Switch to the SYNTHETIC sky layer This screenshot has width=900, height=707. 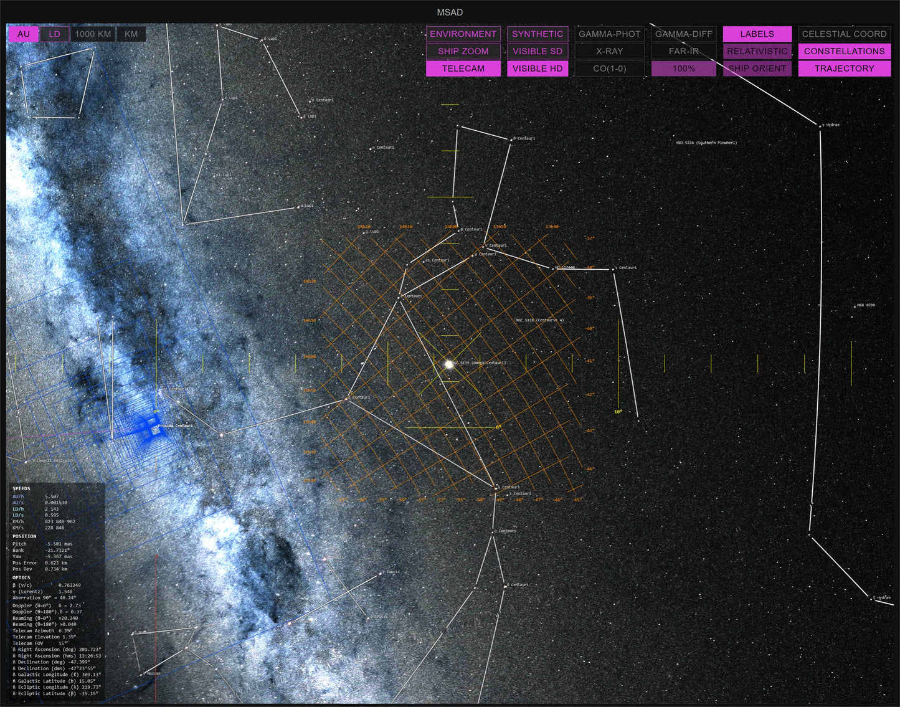pyautogui.click(x=537, y=34)
